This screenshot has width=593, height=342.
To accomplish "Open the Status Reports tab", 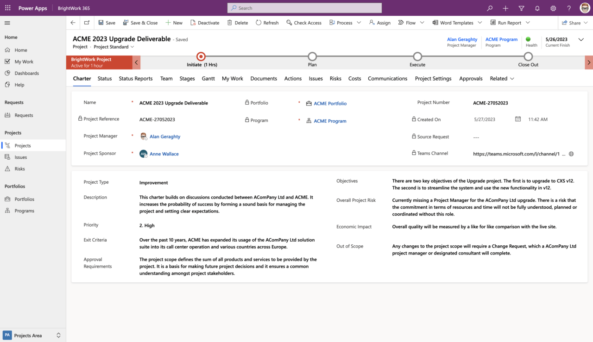I will [x=135, y=78].
